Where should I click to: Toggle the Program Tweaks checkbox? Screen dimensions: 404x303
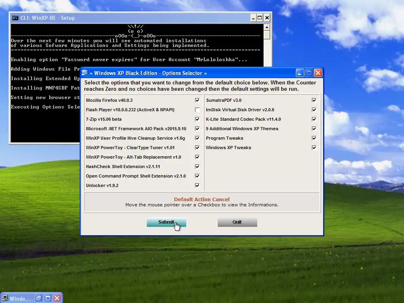tap(314, 138)
